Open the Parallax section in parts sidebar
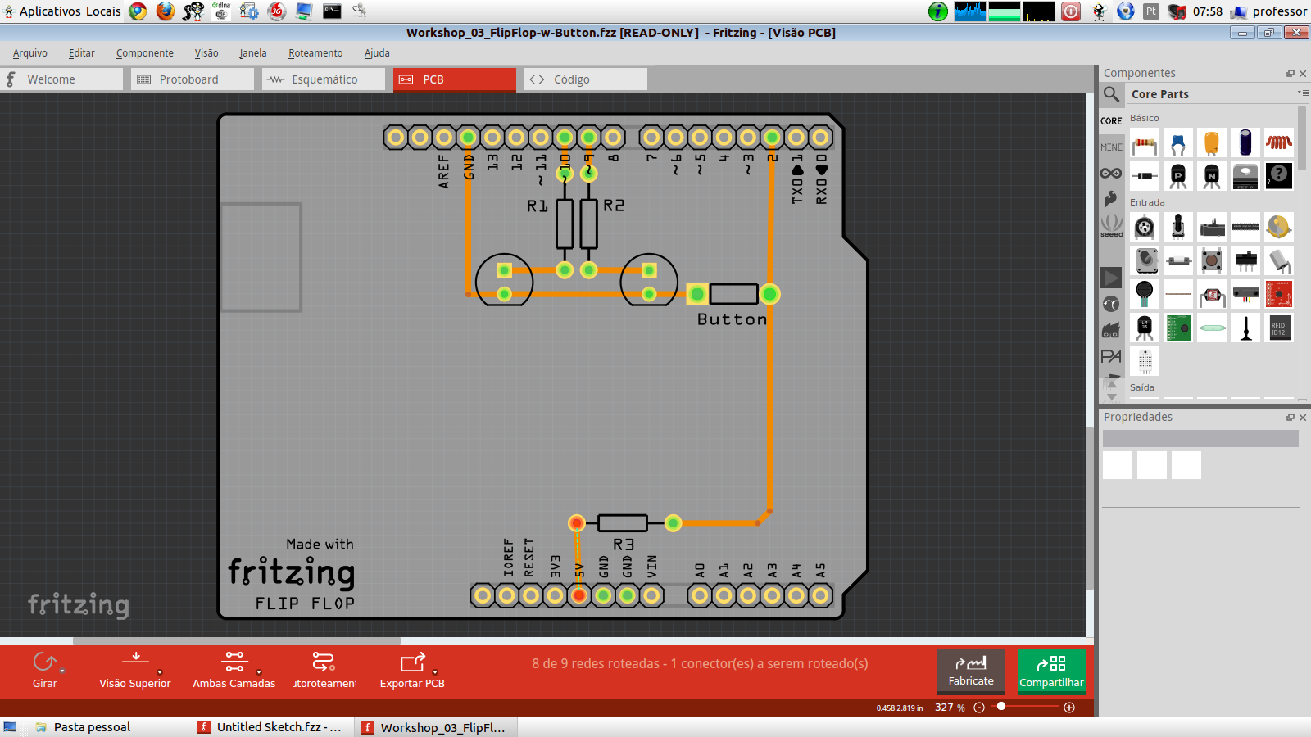 (x=1111, y=357)
